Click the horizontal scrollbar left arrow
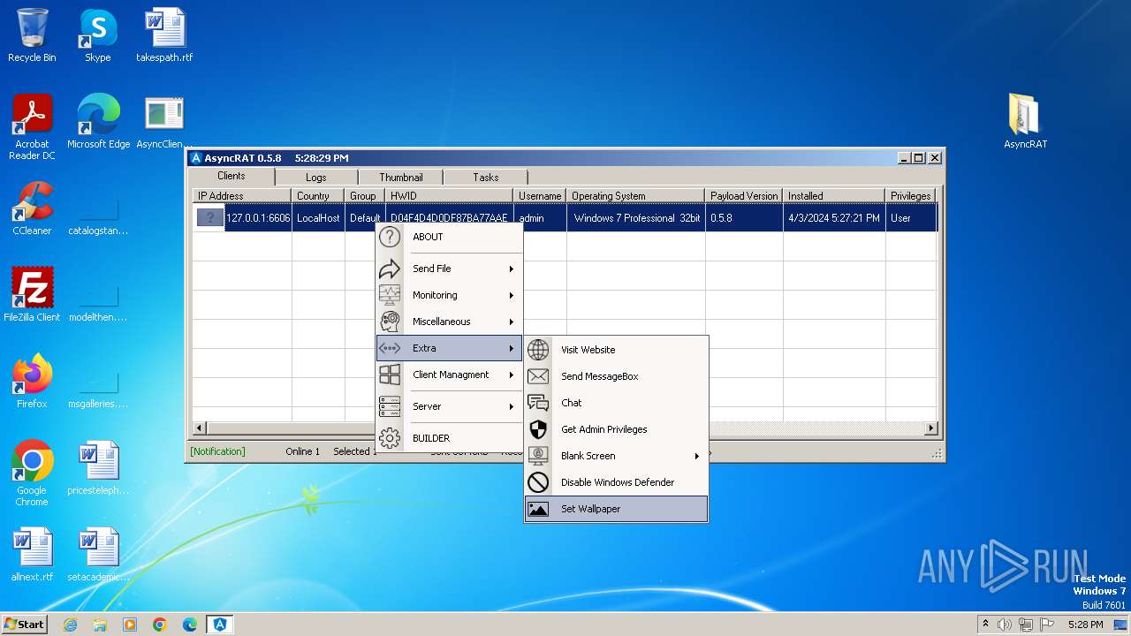 click(x=200, y=428)
